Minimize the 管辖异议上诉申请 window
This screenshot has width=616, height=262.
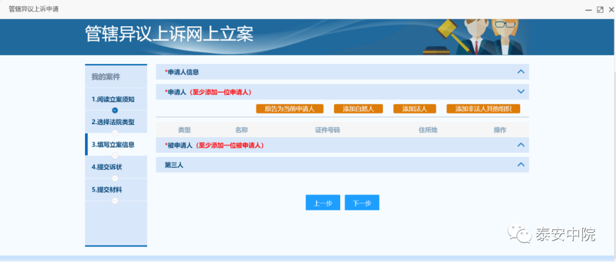pos(589,10)
